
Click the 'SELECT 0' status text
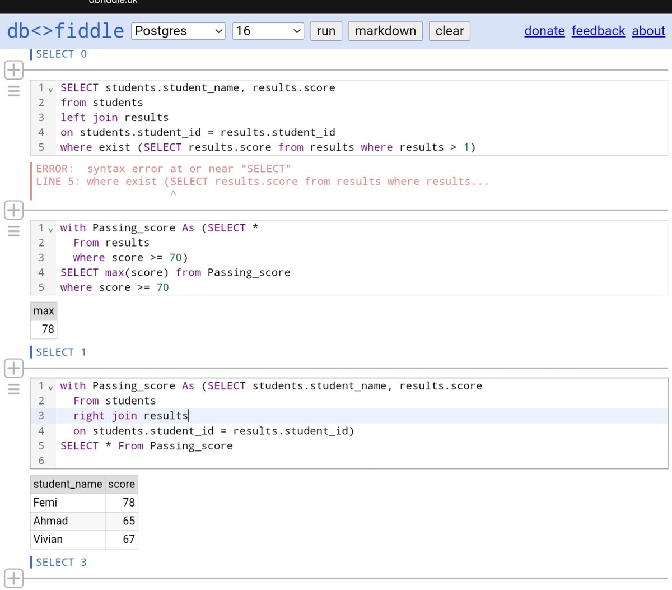[x=61, y=54]
